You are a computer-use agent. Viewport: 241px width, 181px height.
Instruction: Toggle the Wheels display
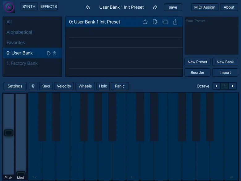(x=85, y=86)
